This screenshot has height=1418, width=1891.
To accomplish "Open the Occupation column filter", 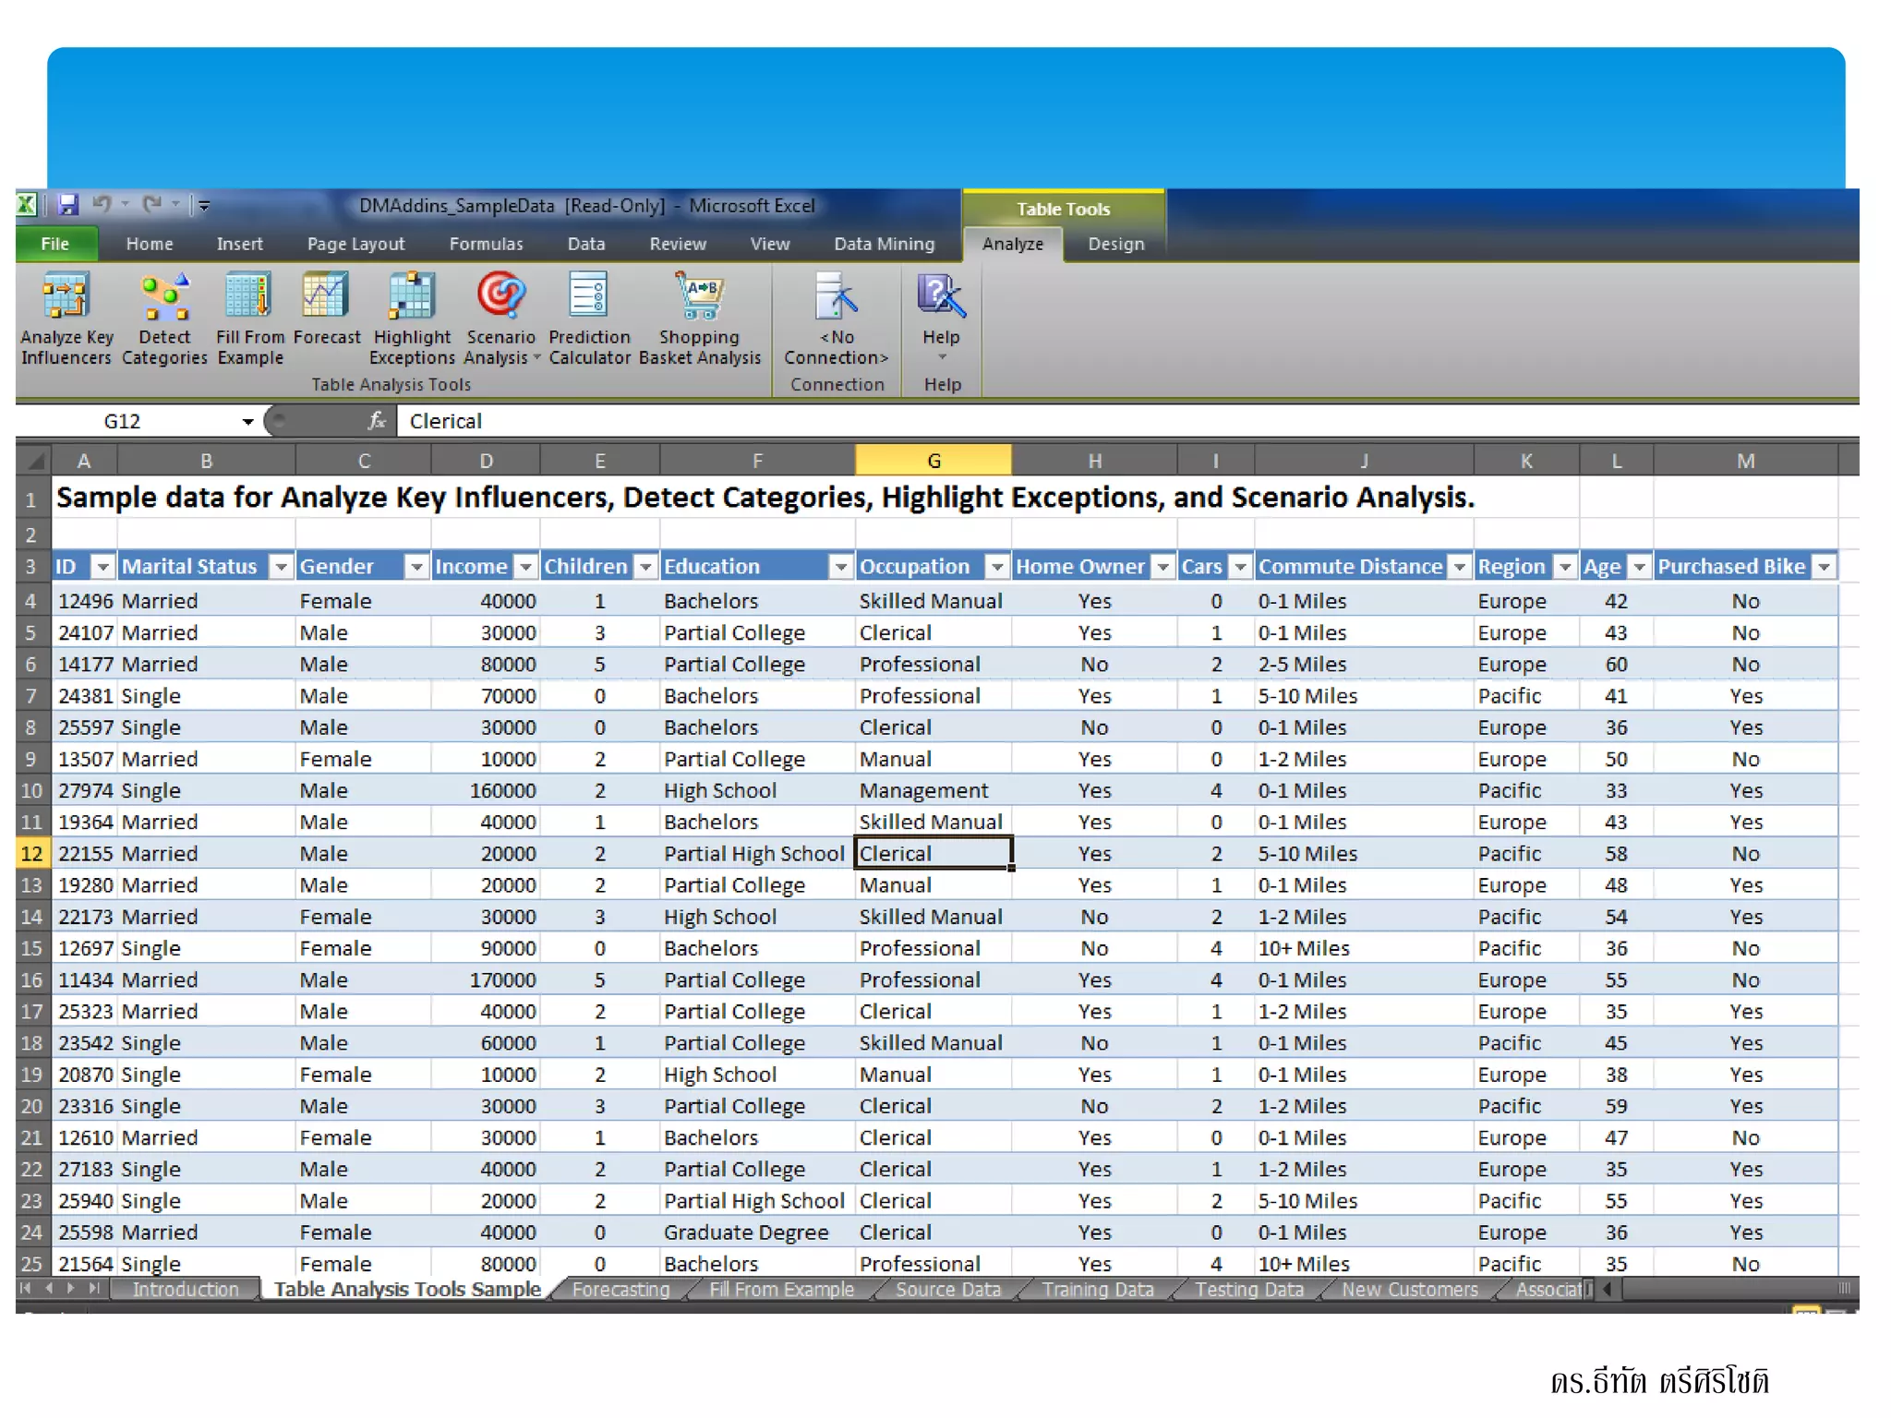I will 996,567.
